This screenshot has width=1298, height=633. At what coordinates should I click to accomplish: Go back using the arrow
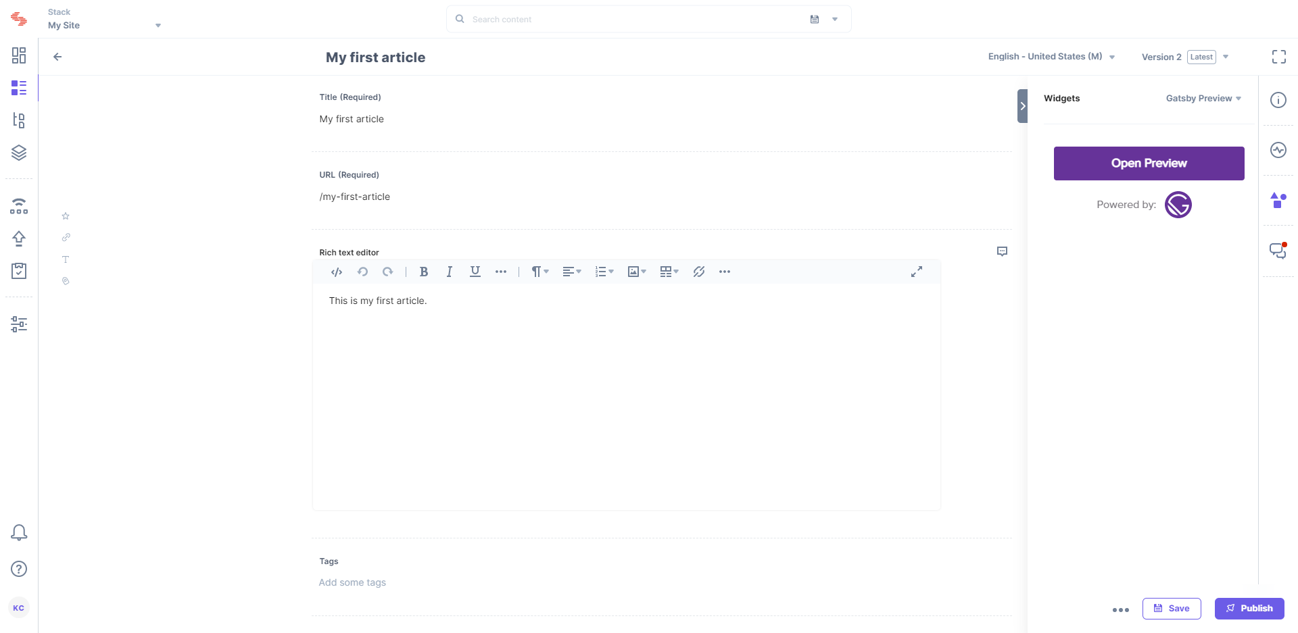pyautogui.click(x=57, y=57)
